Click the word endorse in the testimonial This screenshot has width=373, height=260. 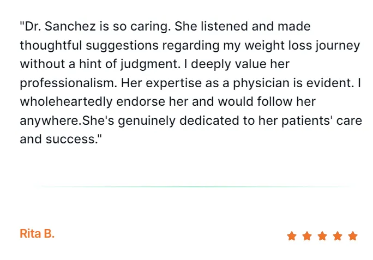(x=141, y=102)
